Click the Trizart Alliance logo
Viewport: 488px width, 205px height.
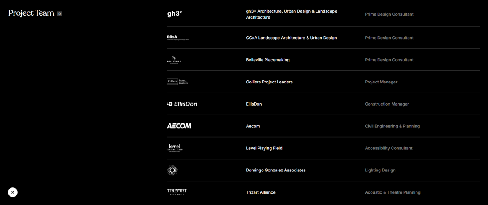click(x=177, y=192)
